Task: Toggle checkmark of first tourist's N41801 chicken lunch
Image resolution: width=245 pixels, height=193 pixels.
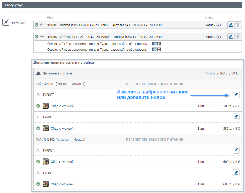Action: tap(38, 106)
